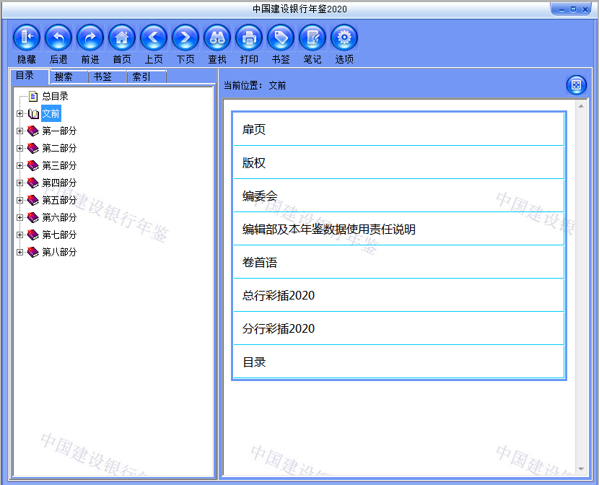Expand the 第六部分 tree node
This screenshot has height=485, width=599.
20,217
